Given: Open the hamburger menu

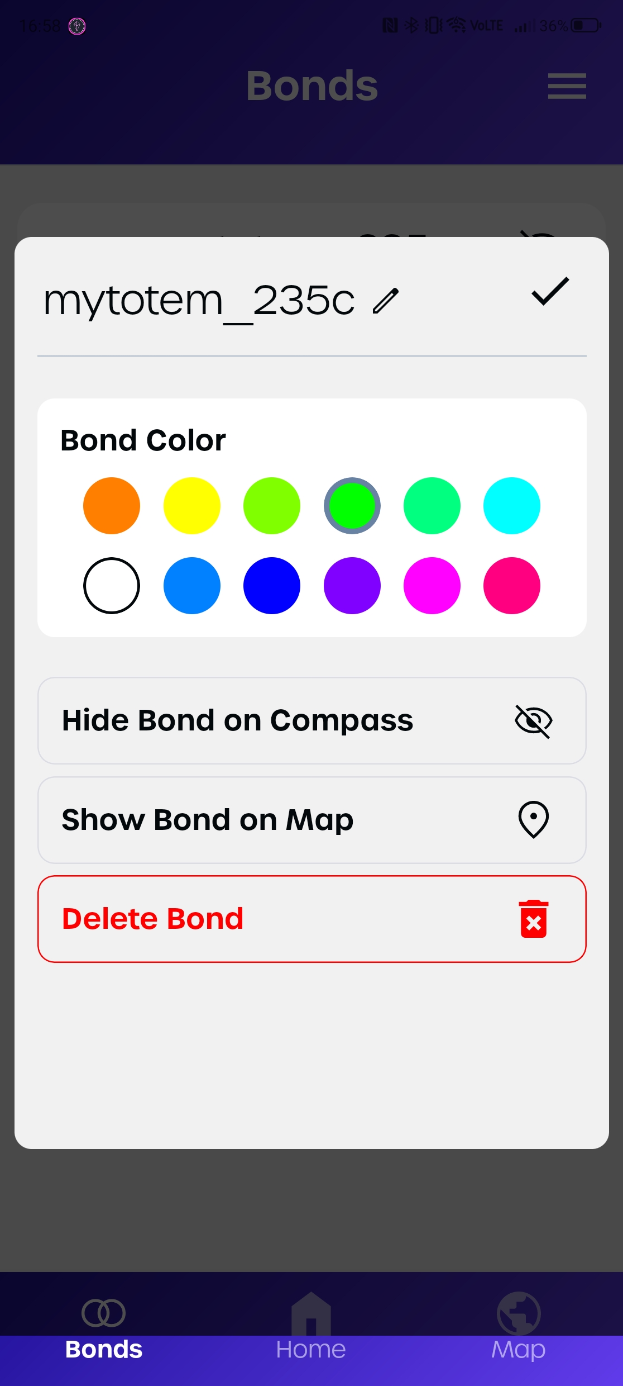Looking at the screenshot, I should click(567, 86).
